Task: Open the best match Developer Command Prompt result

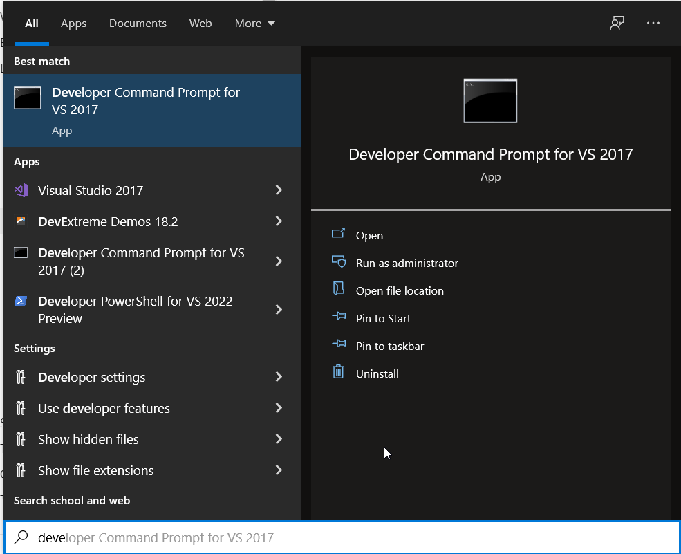Action: [152, 111]
